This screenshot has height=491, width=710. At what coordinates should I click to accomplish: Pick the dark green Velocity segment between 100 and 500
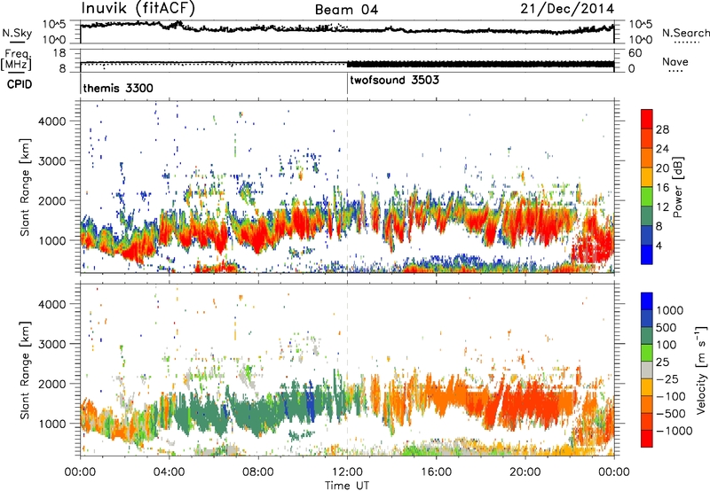(647, 336)
